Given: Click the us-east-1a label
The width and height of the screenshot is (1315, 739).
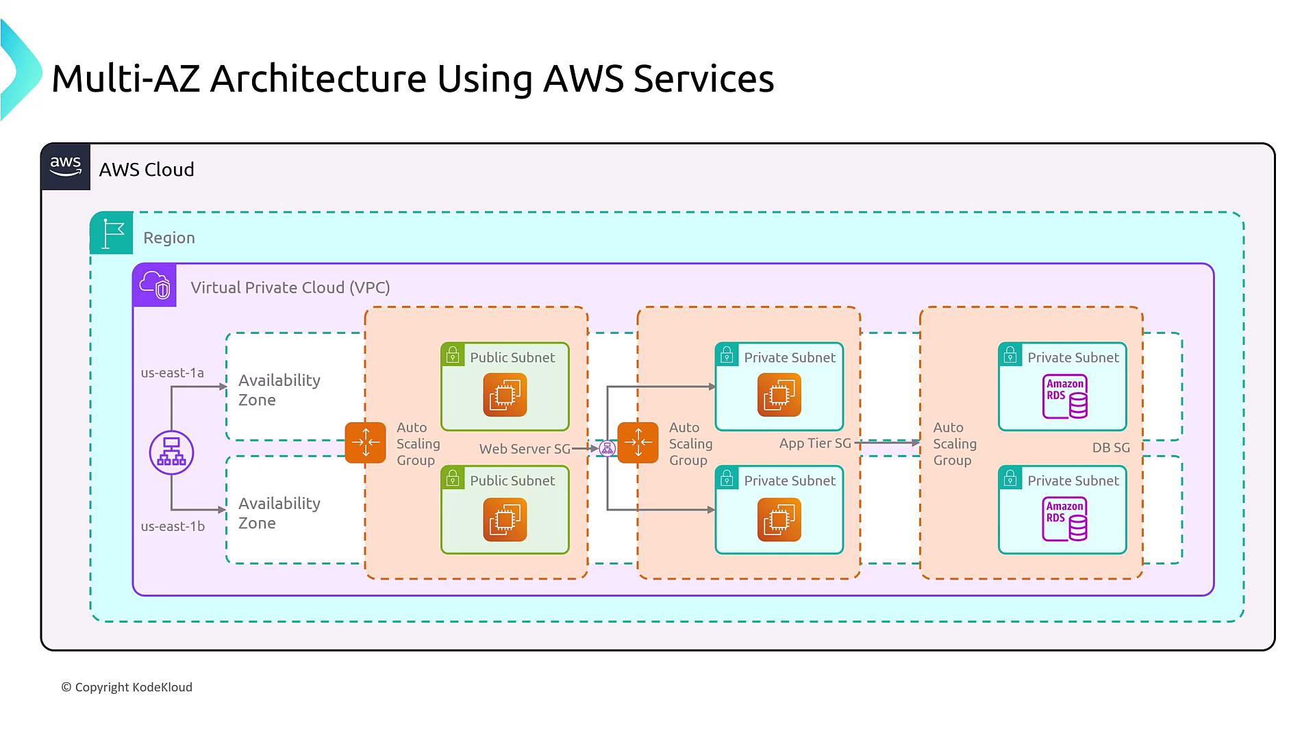Looking at the screenshot, I should 173,373.
